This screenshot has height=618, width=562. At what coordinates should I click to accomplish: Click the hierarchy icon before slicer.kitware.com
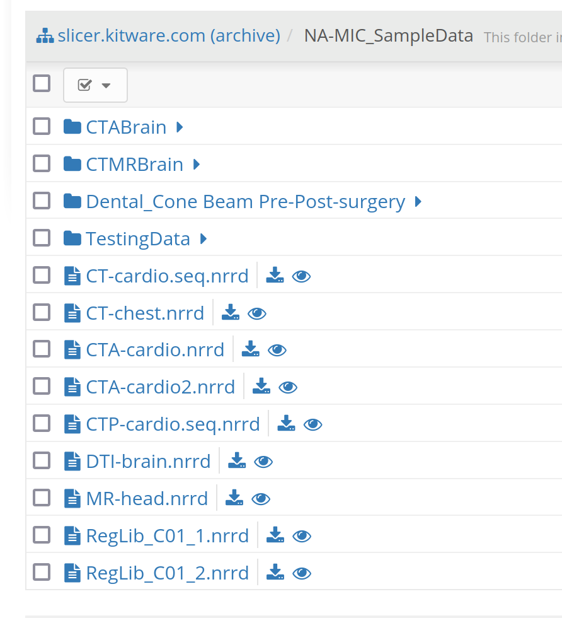(x=44, y=35)
